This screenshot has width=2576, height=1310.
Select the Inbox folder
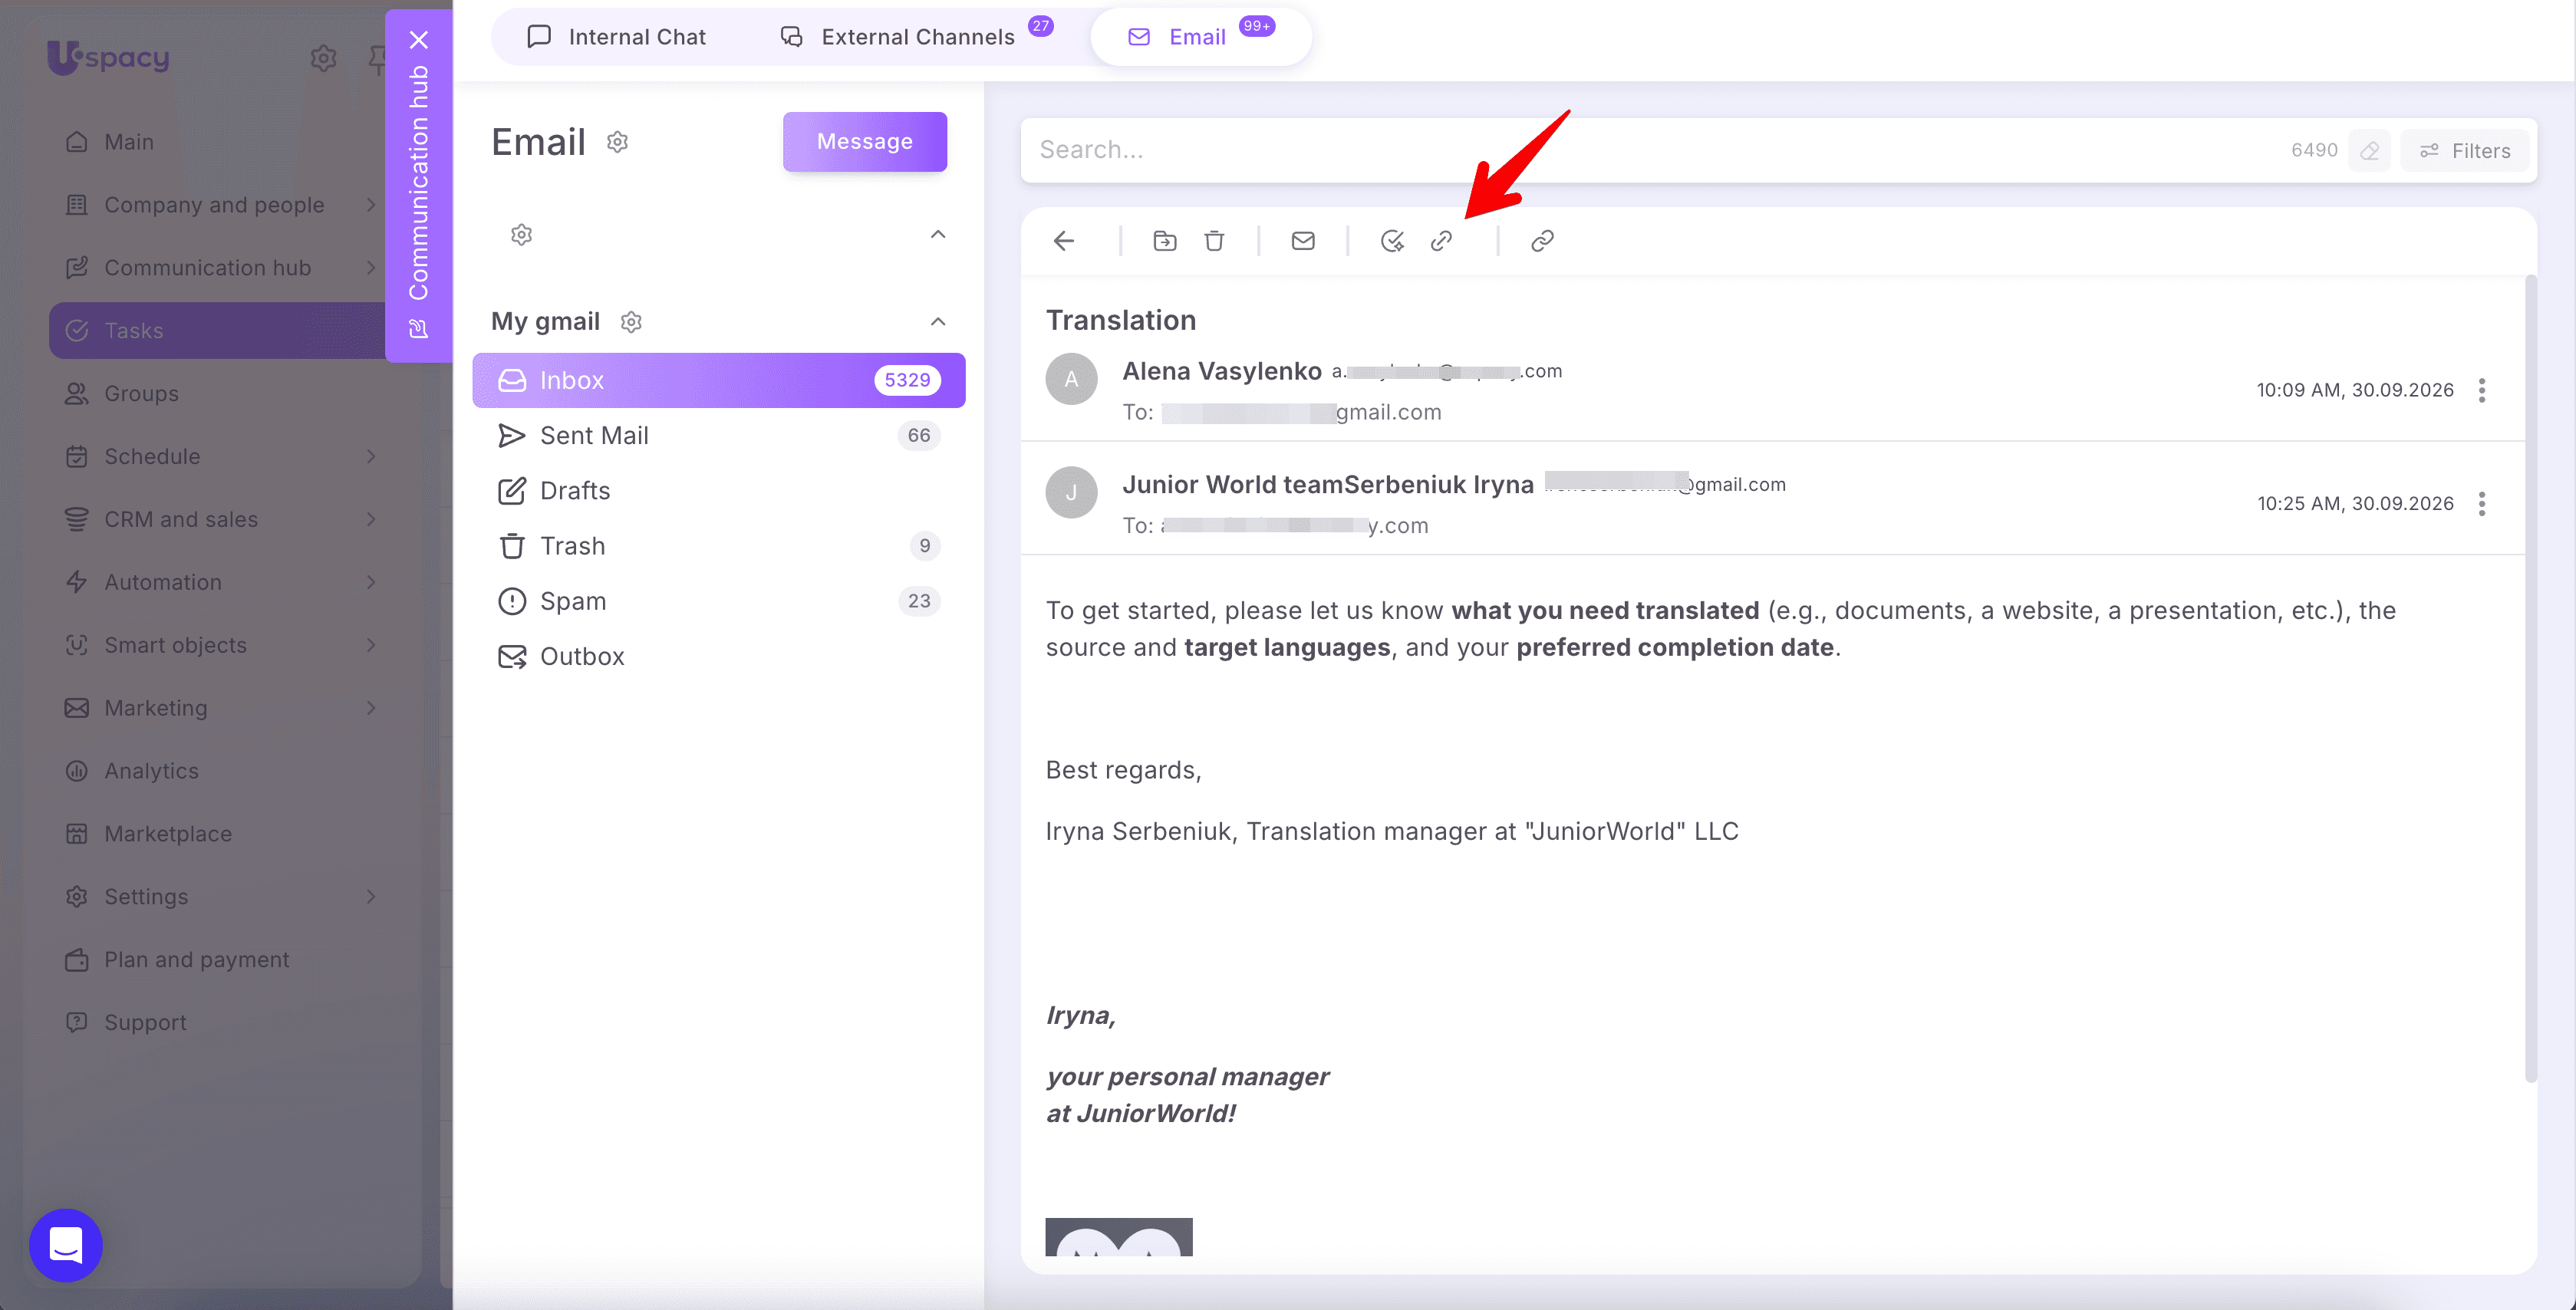pos(718,380)
